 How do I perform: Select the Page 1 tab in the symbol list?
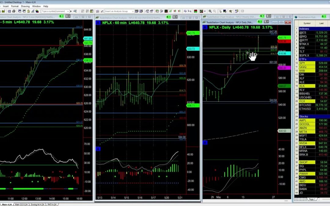[312, 199]
